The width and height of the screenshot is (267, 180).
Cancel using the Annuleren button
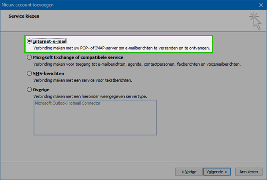point(249,172)
